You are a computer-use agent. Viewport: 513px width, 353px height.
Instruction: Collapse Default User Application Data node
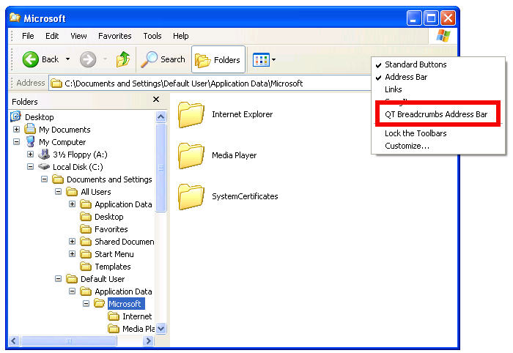pos(73,291)
